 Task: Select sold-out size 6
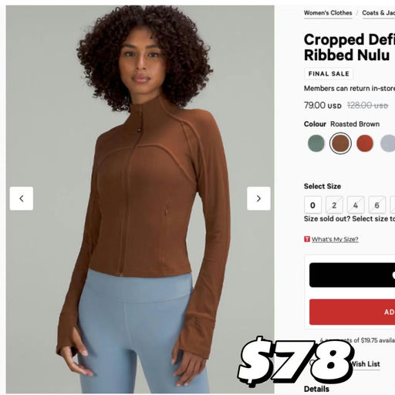click(376, 205)
